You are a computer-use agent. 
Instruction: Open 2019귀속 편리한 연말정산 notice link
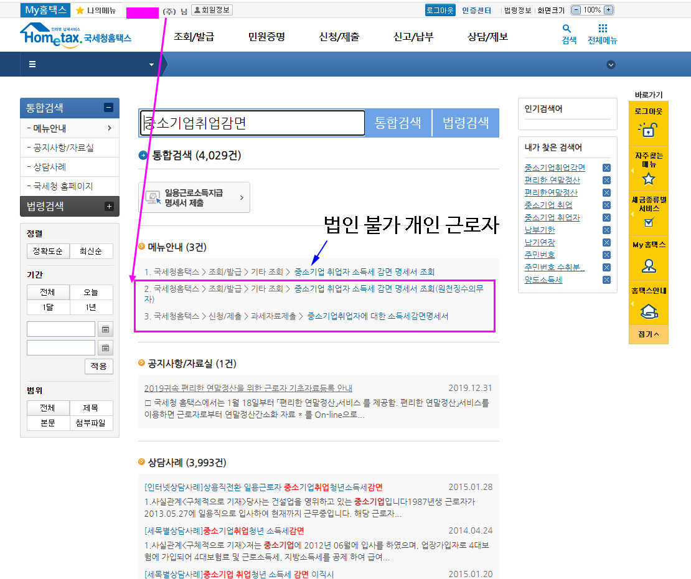coord(248,388)
